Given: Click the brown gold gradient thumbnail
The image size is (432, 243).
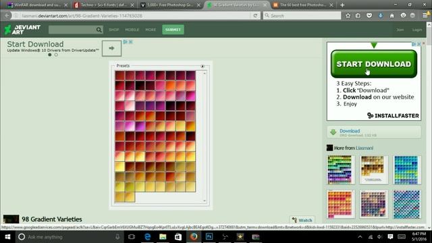Looking at the screenshot, I should (374, 169).
